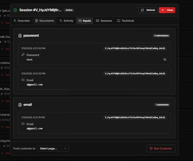Toggle password visibility with the eye-slash icon

pyautogui.click(x=165, y=59)
